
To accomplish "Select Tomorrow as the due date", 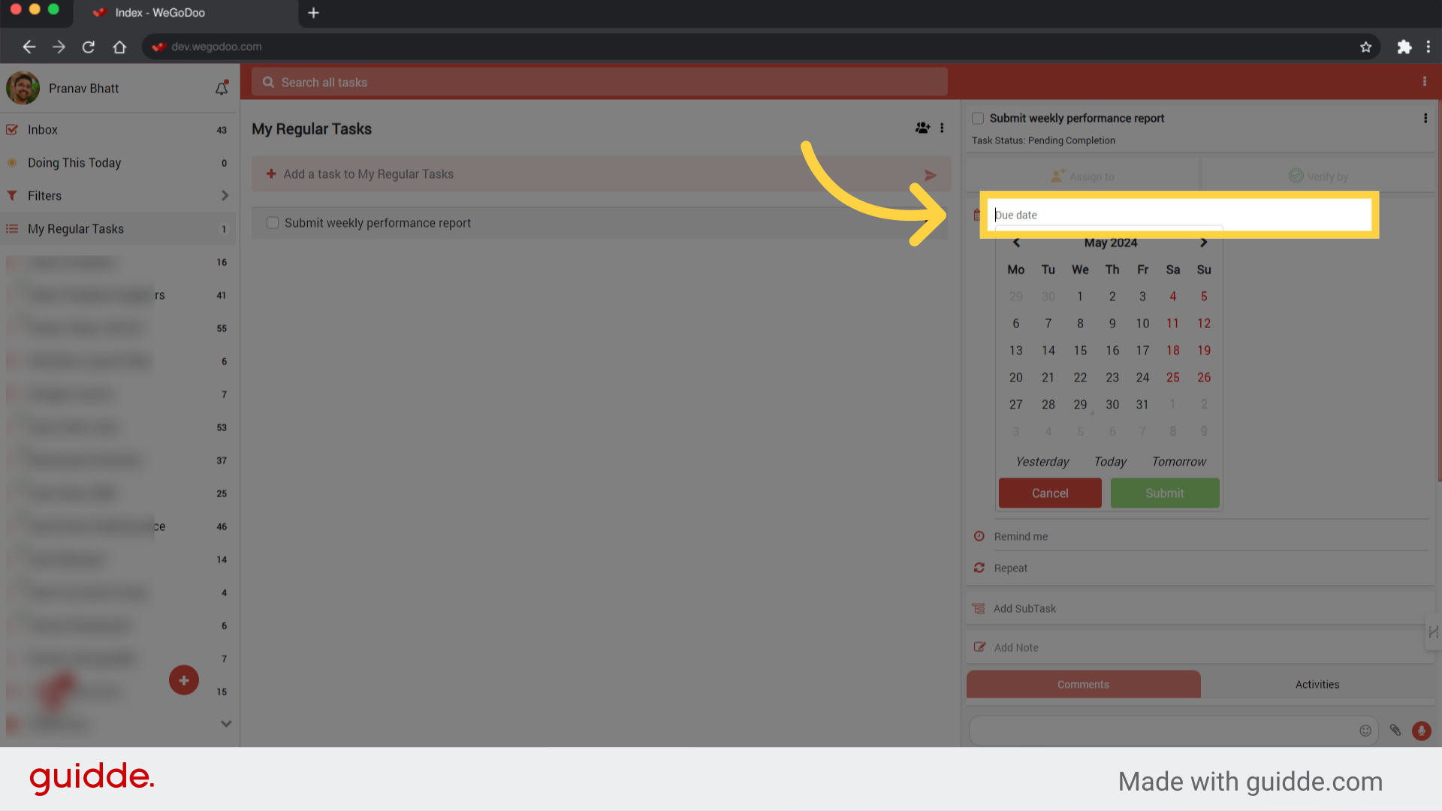I will pyautogui.click(x=1178, y=460).
